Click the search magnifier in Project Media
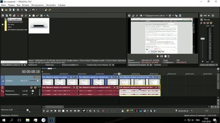 tap(48, 16)
